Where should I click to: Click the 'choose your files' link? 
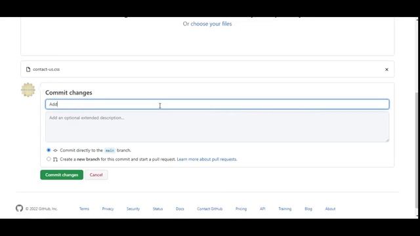pyautogui.click(x=211, y=24)
